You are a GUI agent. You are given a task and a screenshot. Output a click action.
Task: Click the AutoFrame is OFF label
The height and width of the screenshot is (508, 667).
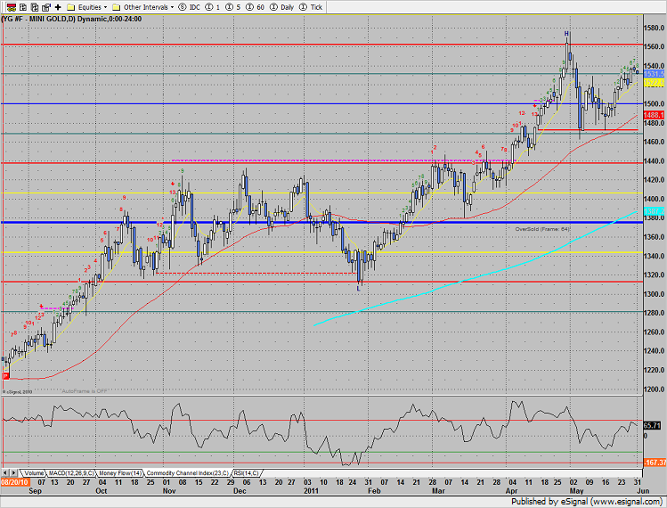85,391
